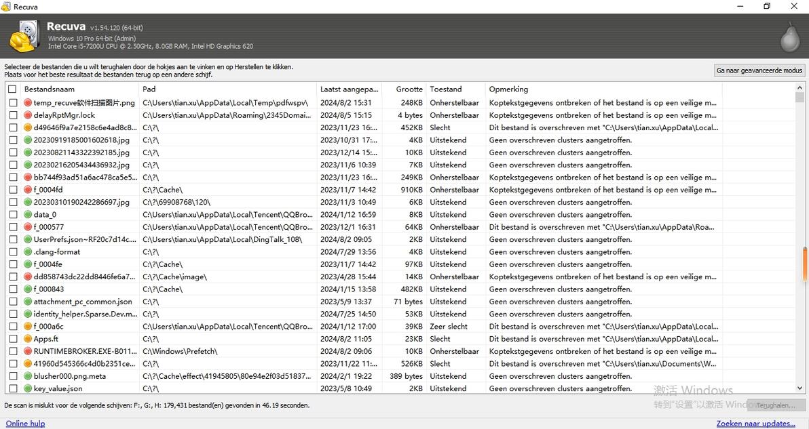Screen dimensions: 809x429
Task: Enable checkbox for attachment_pc_common.json
Action: coord(12,302)
